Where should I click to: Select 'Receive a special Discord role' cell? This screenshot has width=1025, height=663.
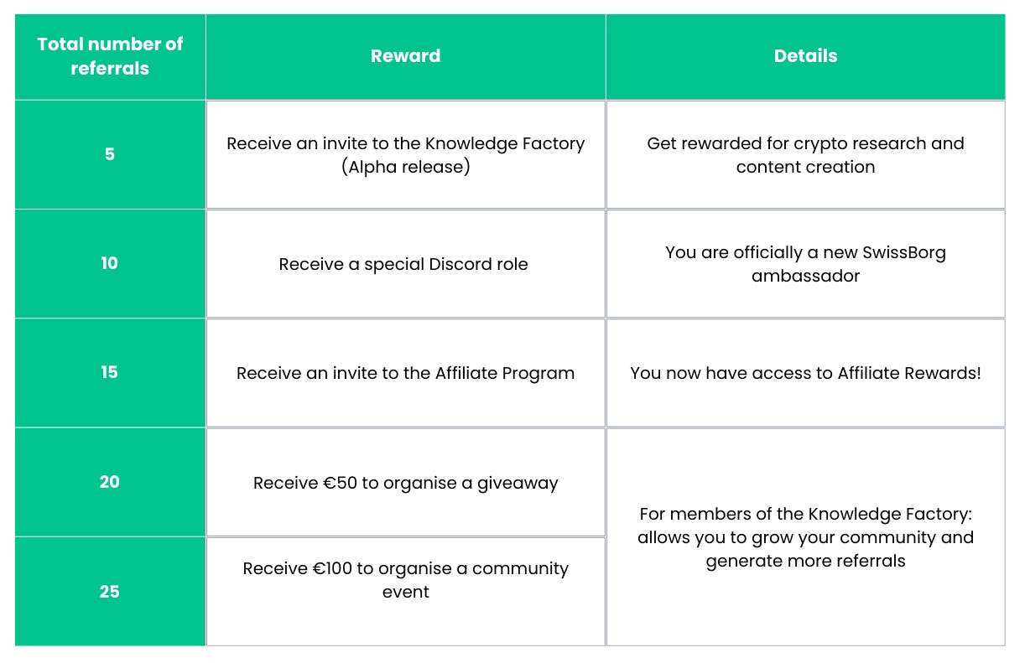[x=403, y=264]
